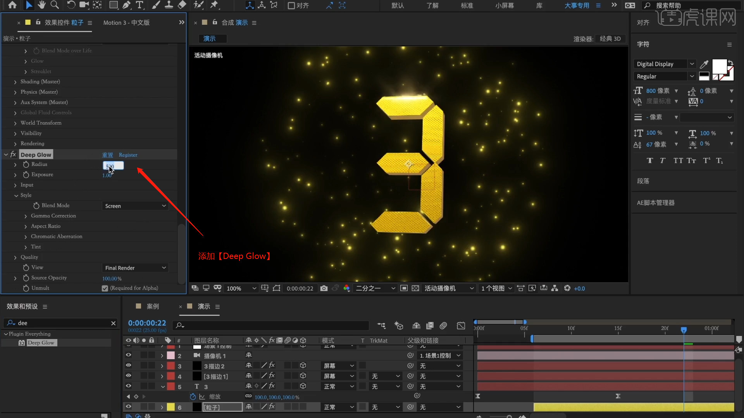Click the channel RGB color icon below viewer

[346, 288]
